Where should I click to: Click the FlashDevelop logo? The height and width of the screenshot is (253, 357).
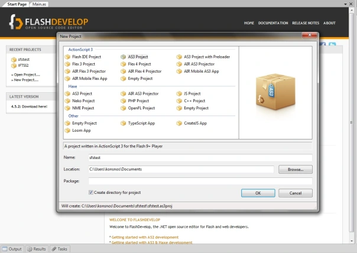coord(48,22)
